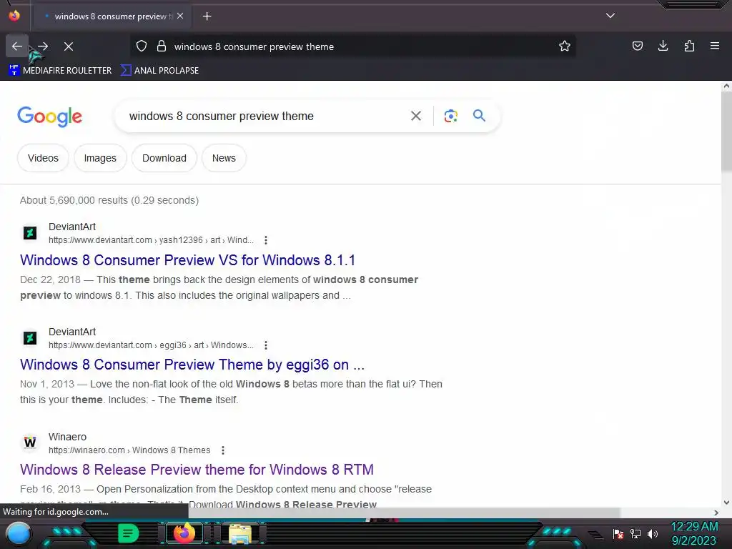Image resolution: width=732 pixels, height=549 pixels.
Task: Go to the Google logo homepage
Action: pos(49,117)
